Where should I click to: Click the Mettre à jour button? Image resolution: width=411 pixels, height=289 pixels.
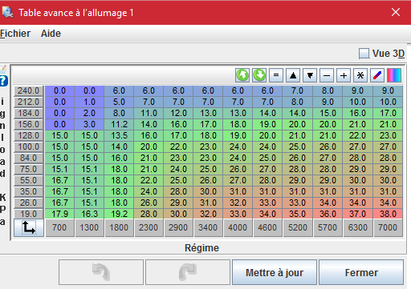click(275, 272)
